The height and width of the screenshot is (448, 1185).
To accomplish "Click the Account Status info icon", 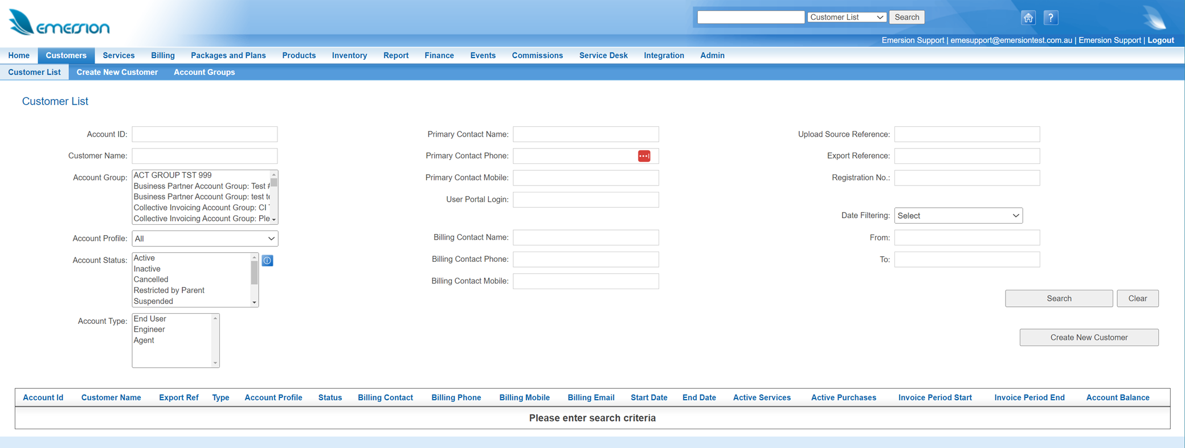I will [267, 261].
